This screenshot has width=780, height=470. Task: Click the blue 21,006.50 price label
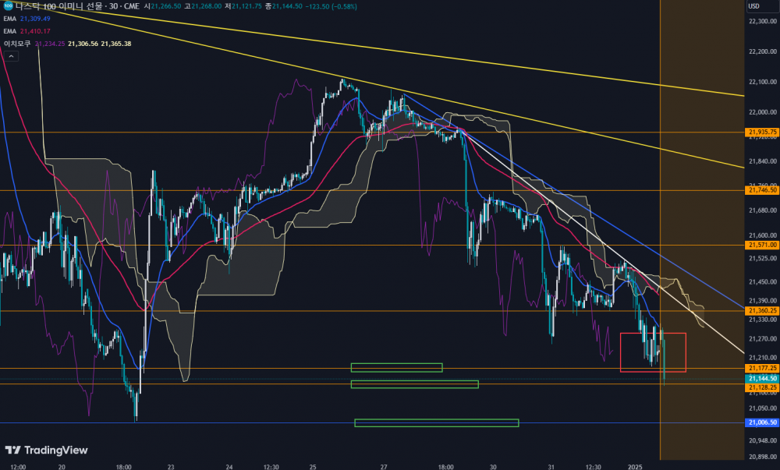tap(761, 422)
